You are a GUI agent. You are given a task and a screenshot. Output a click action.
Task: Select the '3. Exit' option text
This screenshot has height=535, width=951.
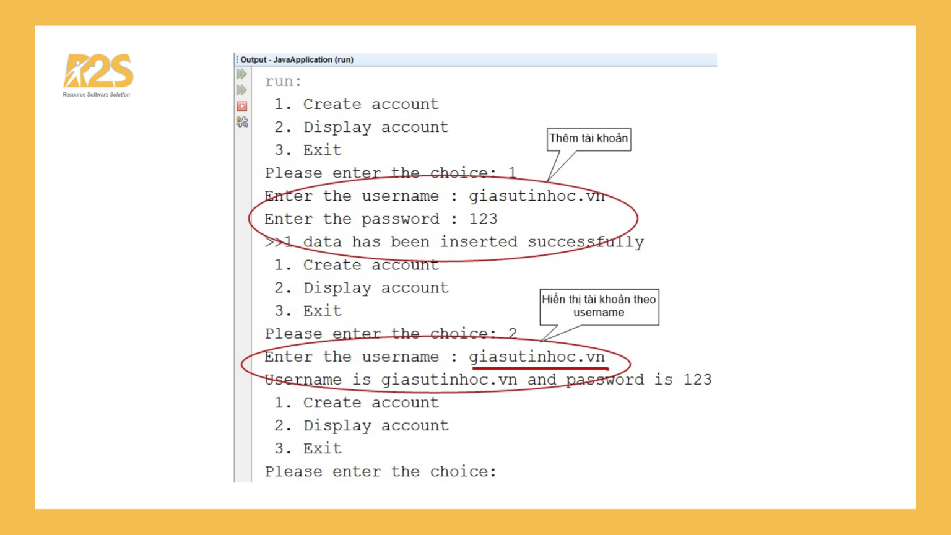point(307,150)
